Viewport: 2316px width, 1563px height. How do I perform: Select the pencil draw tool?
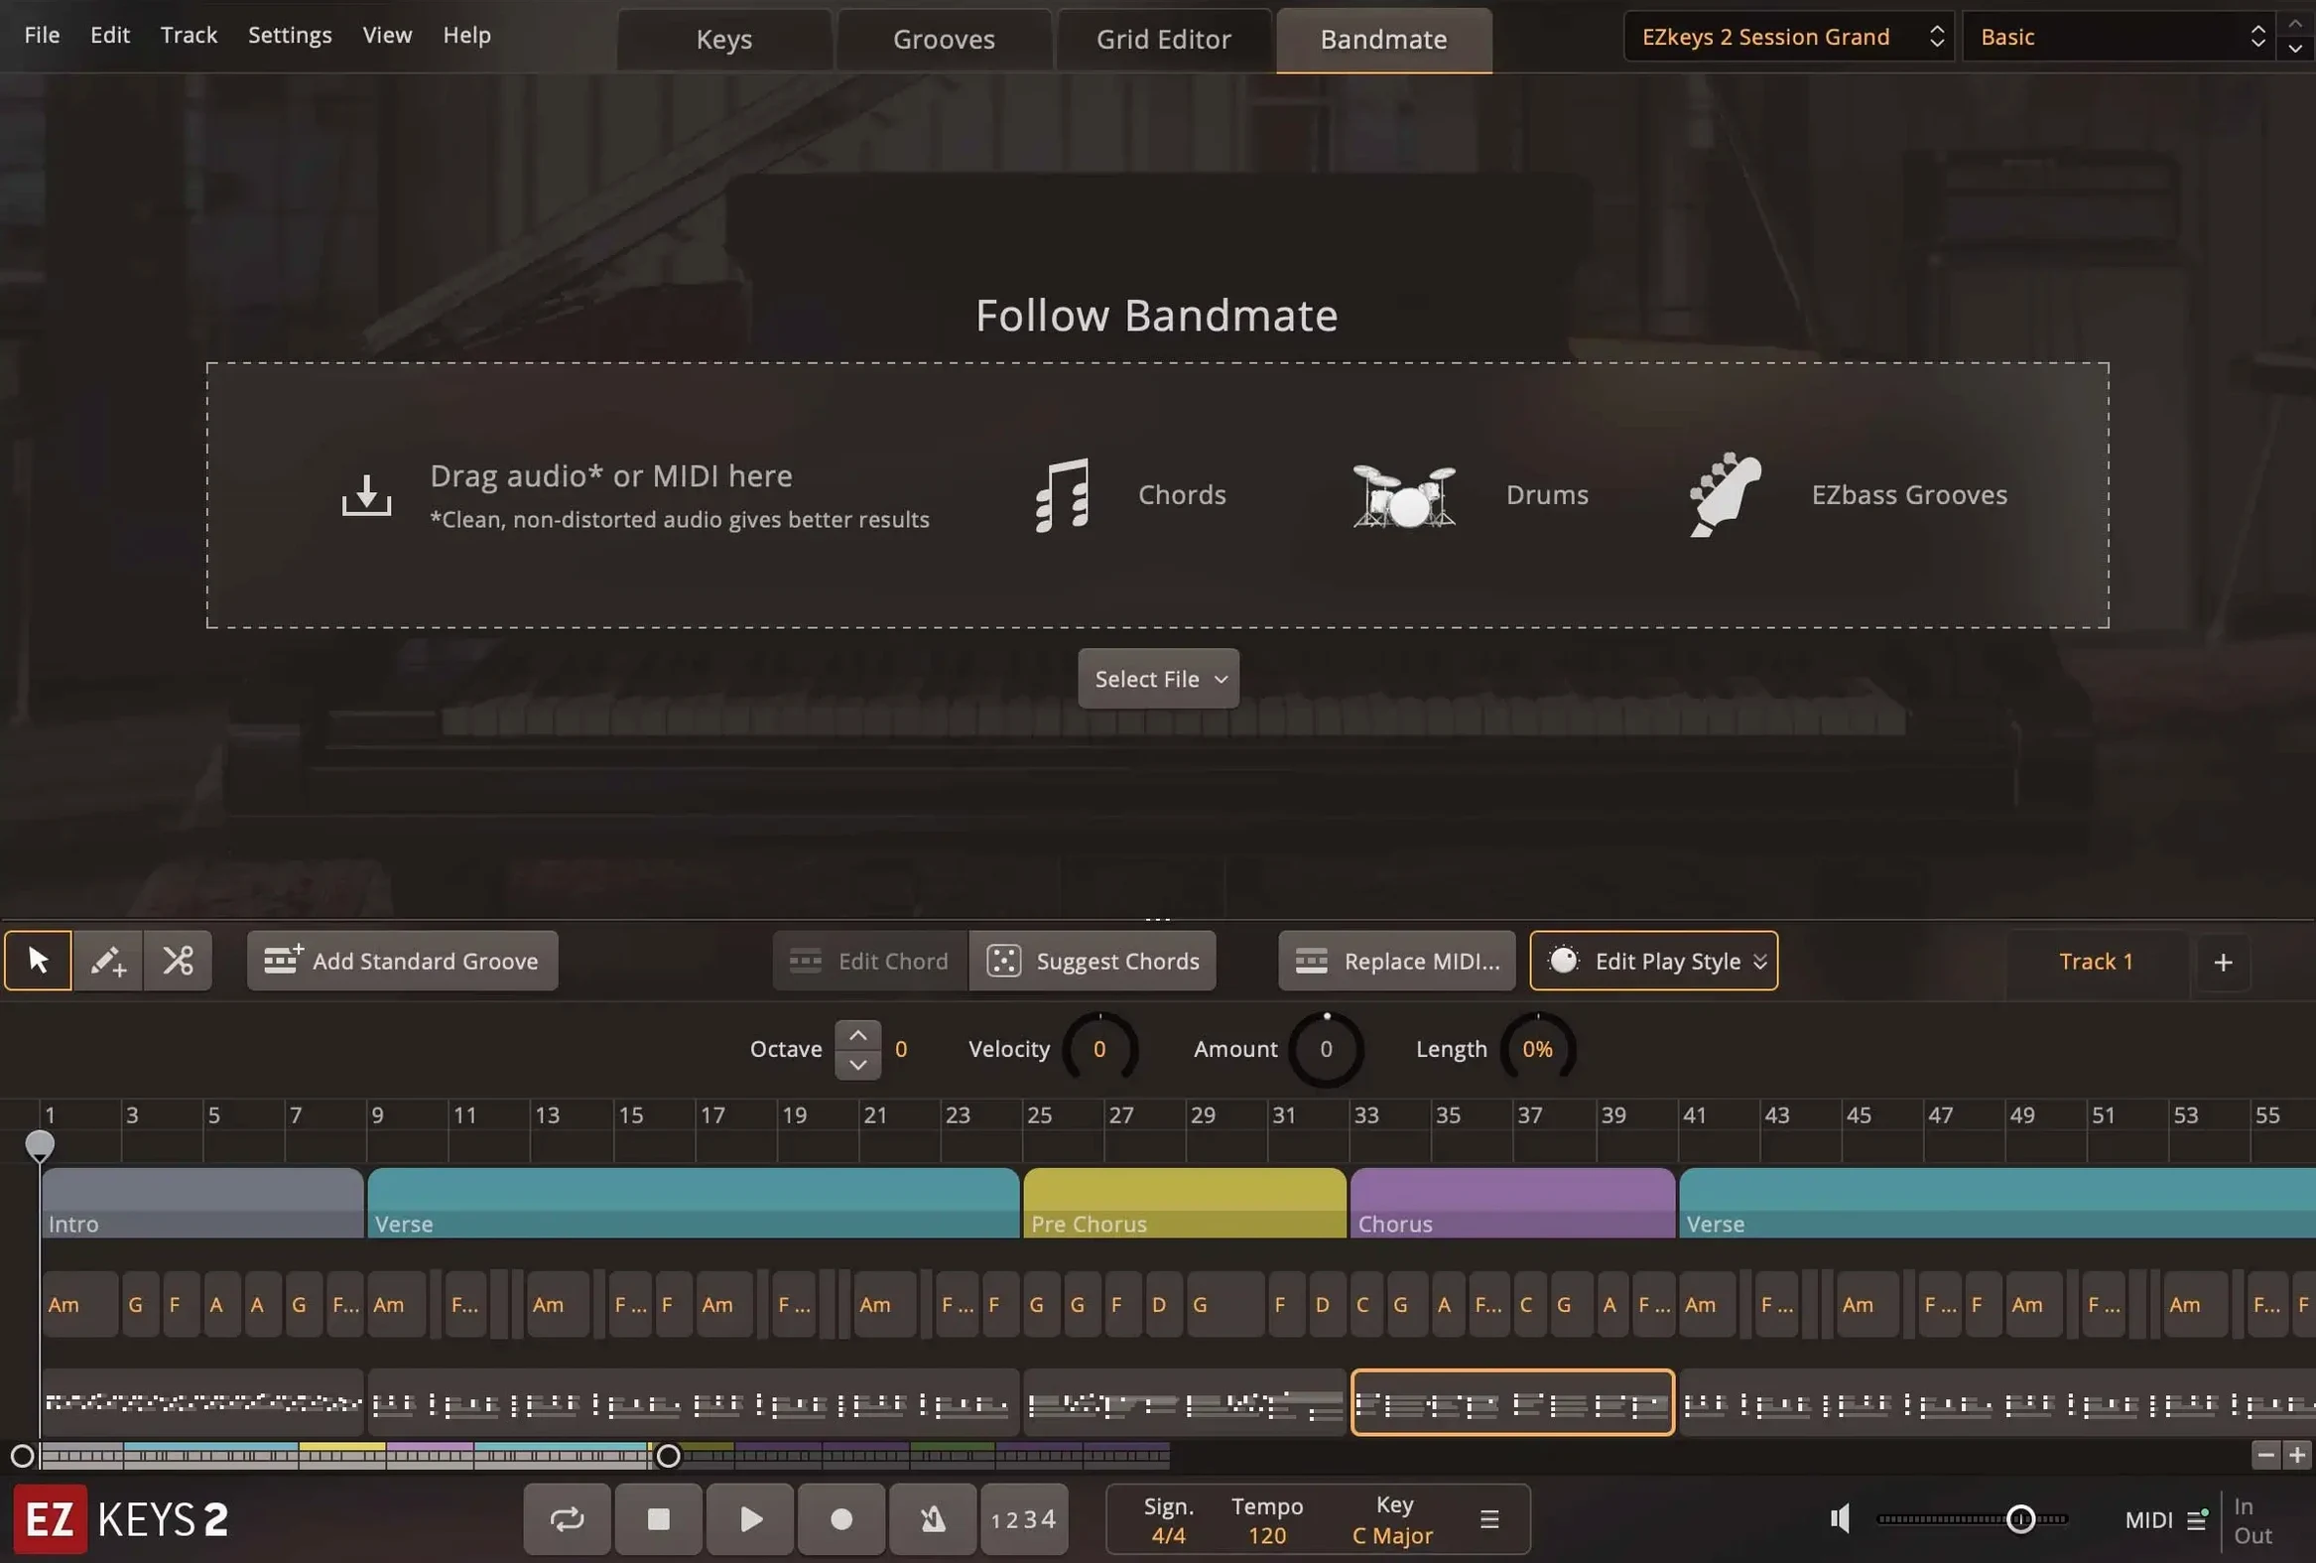107,961
